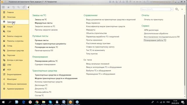Open Favorites with the star icon

[8, 7]
